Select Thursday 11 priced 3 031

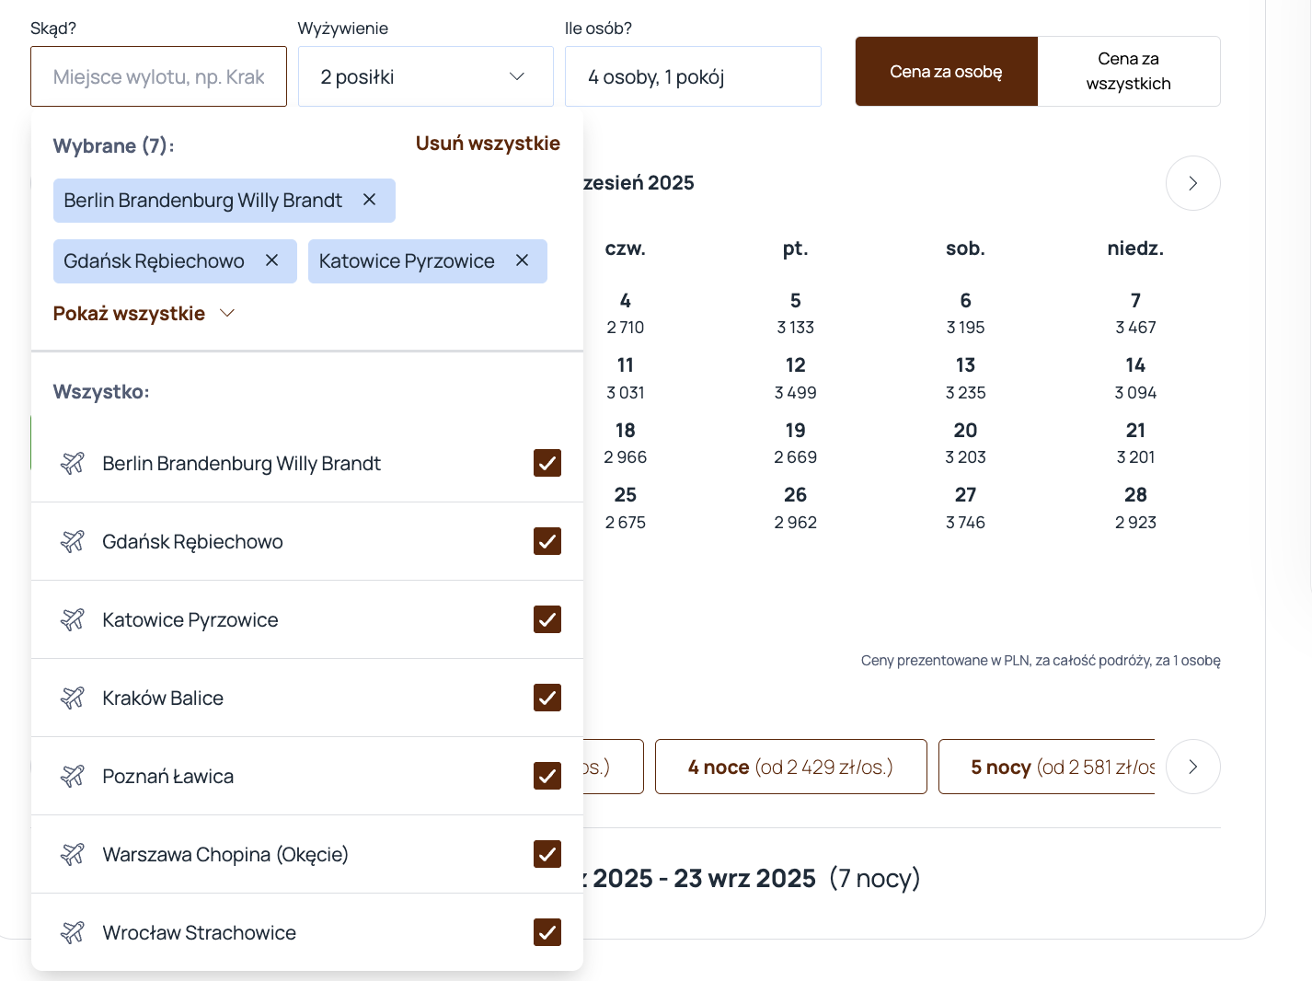(x=626, y=378)
